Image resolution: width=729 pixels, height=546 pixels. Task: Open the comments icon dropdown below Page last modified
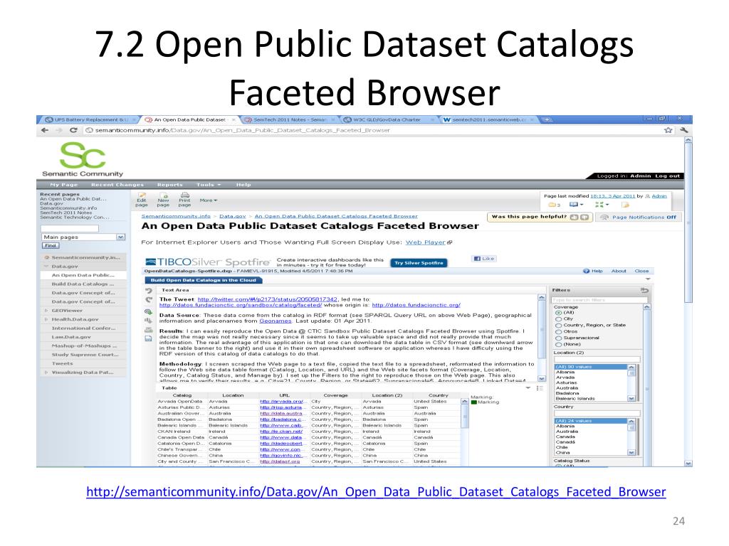coord(577,205)
